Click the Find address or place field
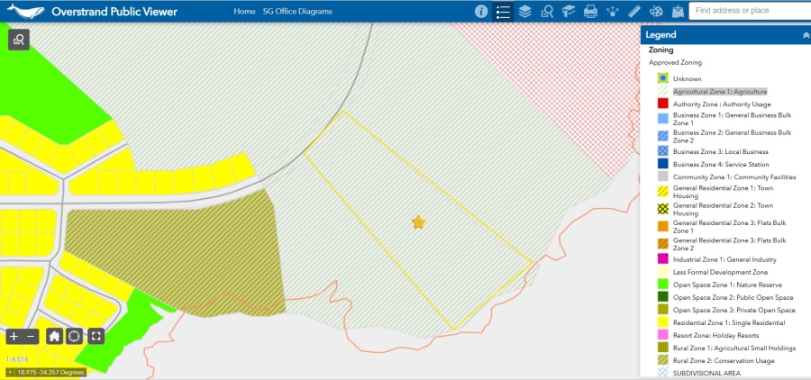 tap(748, 11)
